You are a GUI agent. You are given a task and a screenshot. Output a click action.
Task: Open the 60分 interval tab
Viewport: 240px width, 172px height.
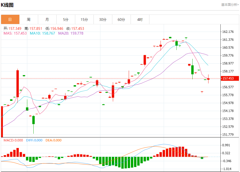121,20
